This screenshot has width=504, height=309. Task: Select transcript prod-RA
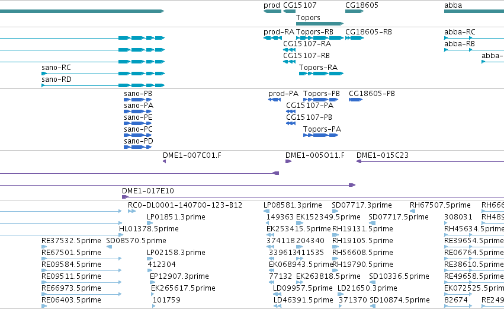tap(272, 38)
